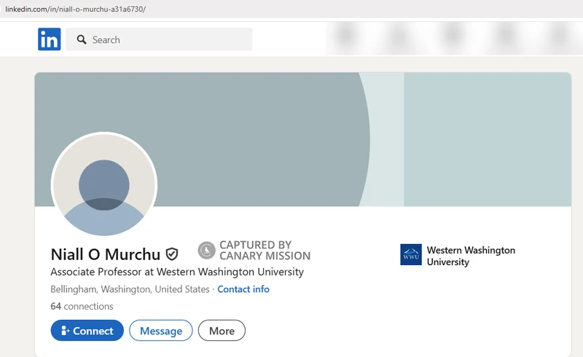583x357 pixels.
Task: View the default profile photo avatar
Action: [x=104, y=184]
